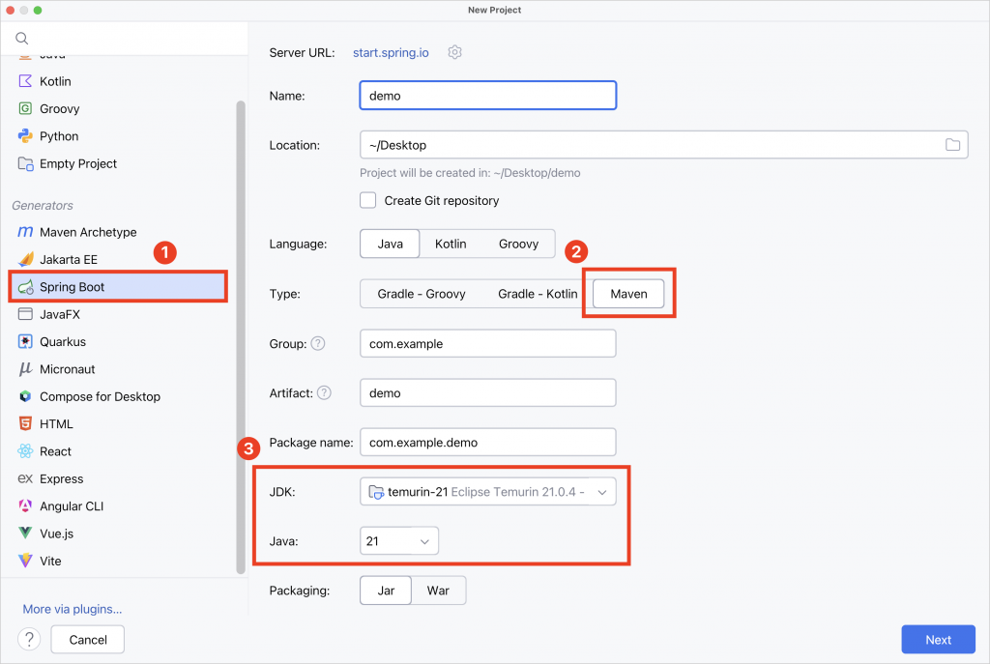Enable Create Git repository checkbox
Screen dimensions: 990x664
(368, 200)
